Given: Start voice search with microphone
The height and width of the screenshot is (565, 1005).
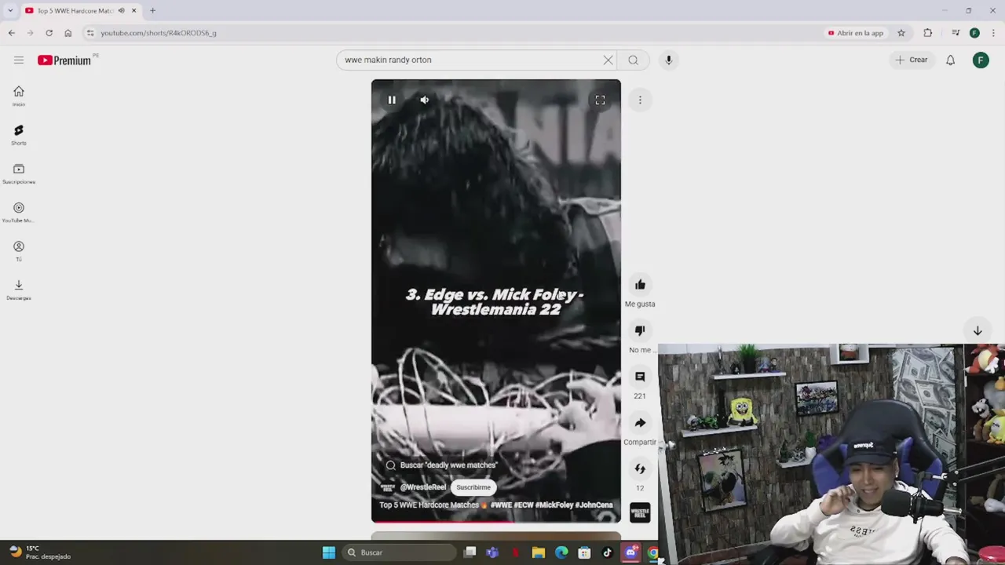Looking at the screenshot, I should 669,60.
